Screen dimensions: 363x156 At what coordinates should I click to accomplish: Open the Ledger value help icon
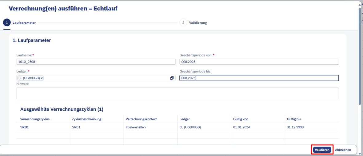point(172,78)
